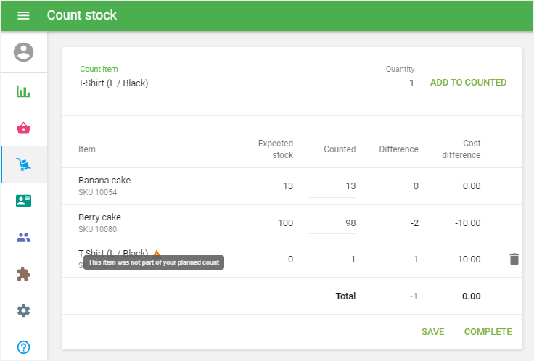Click the orange warning icon beside T-Shirt
The height and width of the screenshot is (361, 534).
(x=156, y=254)
